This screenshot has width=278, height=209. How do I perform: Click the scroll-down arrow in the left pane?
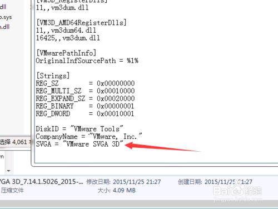point(8,171)
